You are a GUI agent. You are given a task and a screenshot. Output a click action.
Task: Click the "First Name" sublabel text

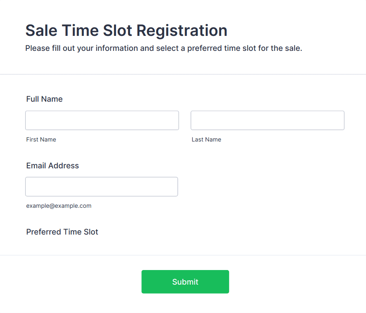pyautogui.click(x=41, y=140)
